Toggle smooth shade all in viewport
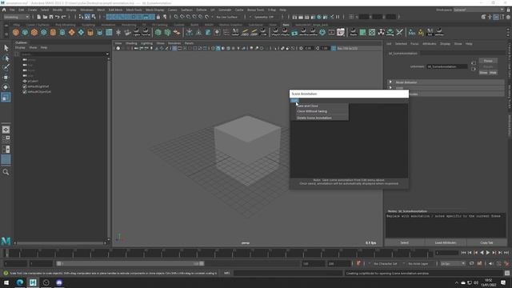This screenshot has height=288, width=512. coord(218,48)
